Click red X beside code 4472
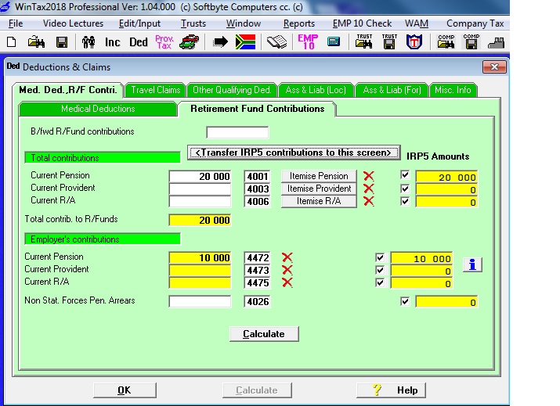Image resolution: width=560 pixels, height=406 pixels. coord(287,257)
